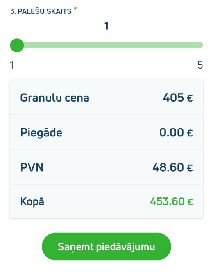Click the current pallet count value above slider

pyautogui.click(x=106, y=26)
